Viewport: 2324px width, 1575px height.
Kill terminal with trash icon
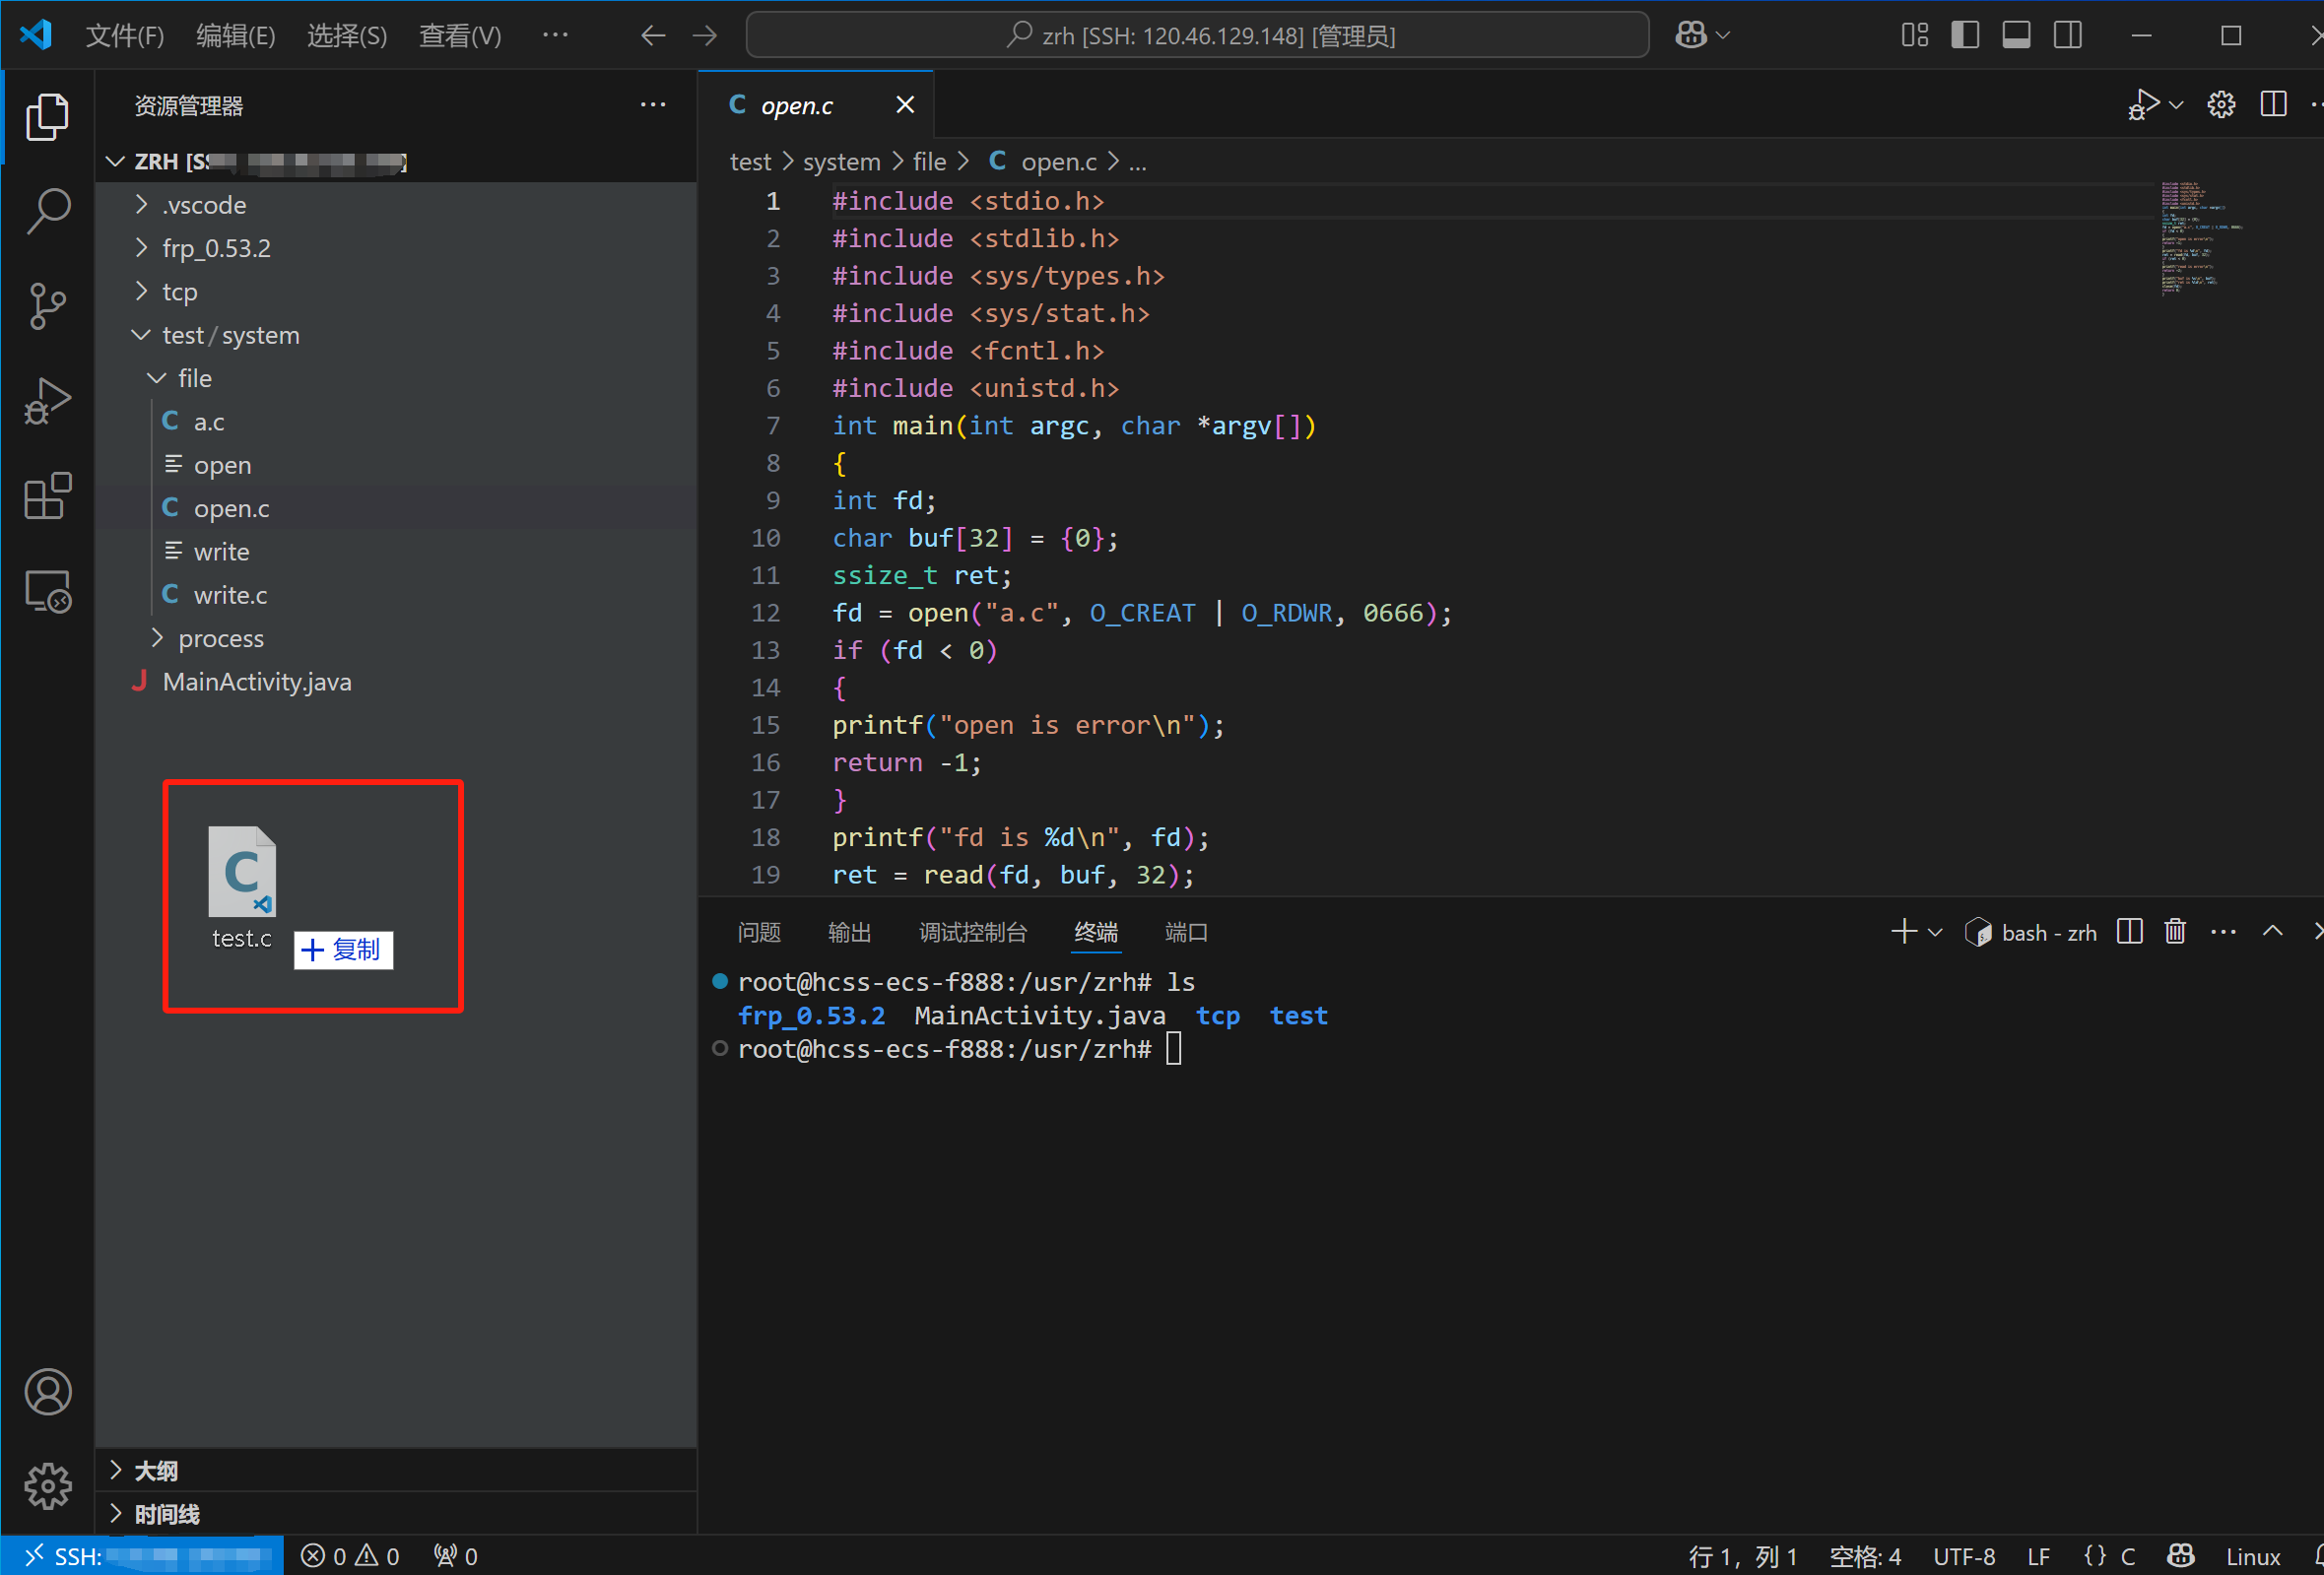2174,932
